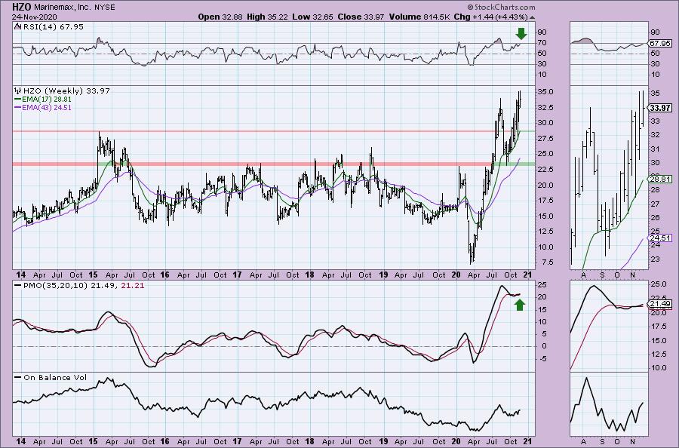Click the 67.95 RSI value tag at right
The image size is (679, 448).
(x=660, y=44)
